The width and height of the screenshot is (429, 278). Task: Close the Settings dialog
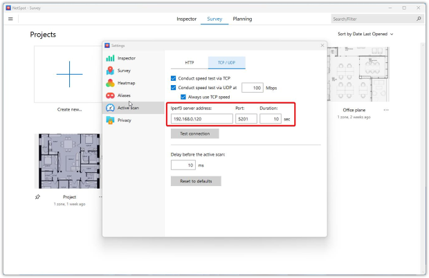point(322,46)
